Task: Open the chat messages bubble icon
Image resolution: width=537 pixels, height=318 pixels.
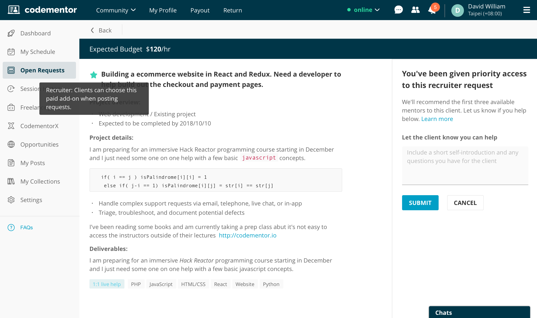Action: [398, 10]
